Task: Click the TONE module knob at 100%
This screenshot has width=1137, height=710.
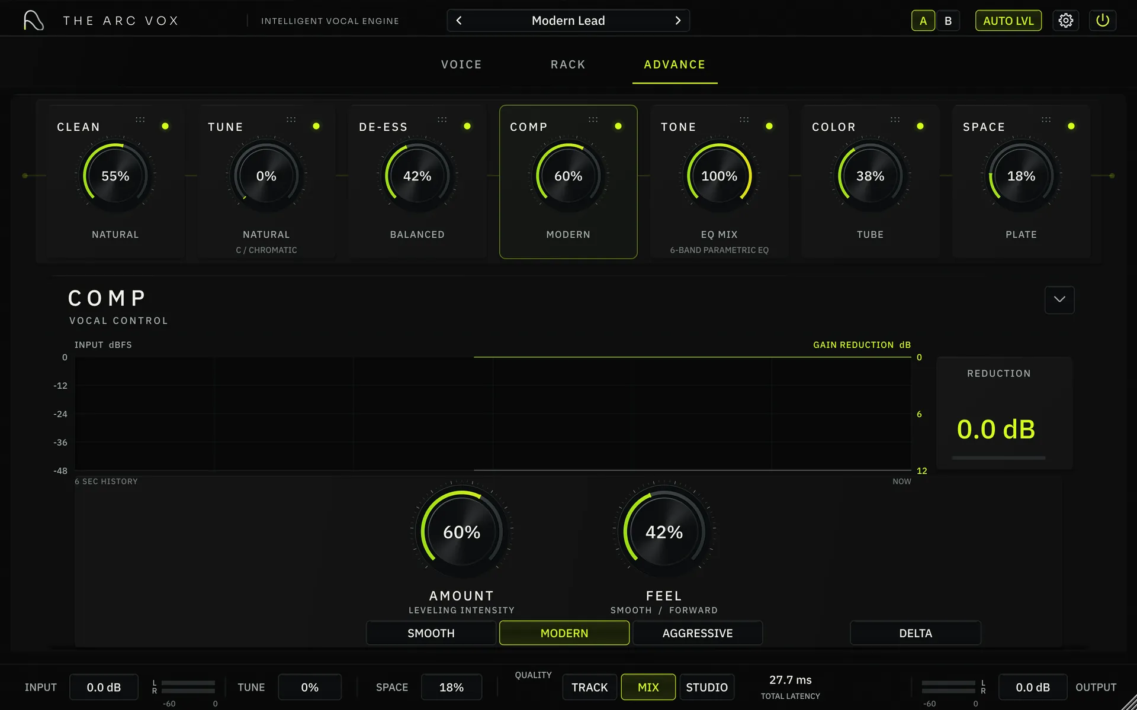Action: [720, 176]
